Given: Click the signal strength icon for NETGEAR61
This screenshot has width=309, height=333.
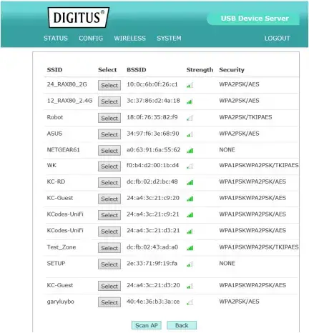Looking at the screenshot, I should pyautogui.click(x=190, y=150).
